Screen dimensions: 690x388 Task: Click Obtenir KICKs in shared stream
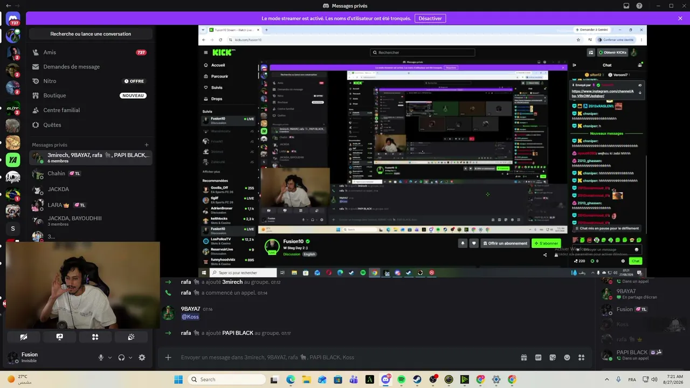click(x=612, y=52)
